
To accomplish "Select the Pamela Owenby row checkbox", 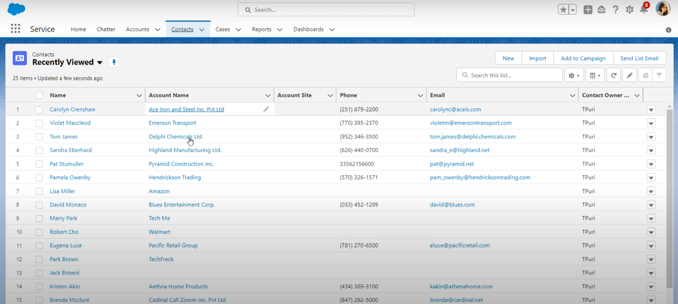I will pyautogui.click(x=39, y=178).
